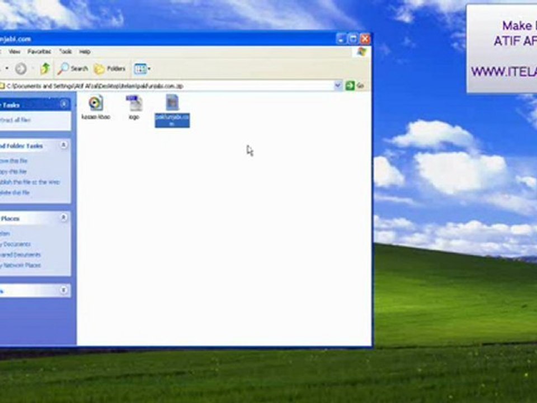Image resolution: width=537 pixels, height=403 pixels.
Task: Select the pakfunjabi.com file icon
Action: 172,102
